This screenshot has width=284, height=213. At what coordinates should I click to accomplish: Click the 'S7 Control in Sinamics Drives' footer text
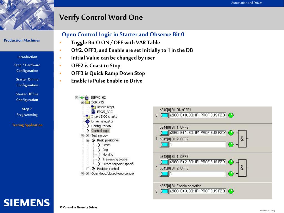pyautogui.click(x=78, y=207)
